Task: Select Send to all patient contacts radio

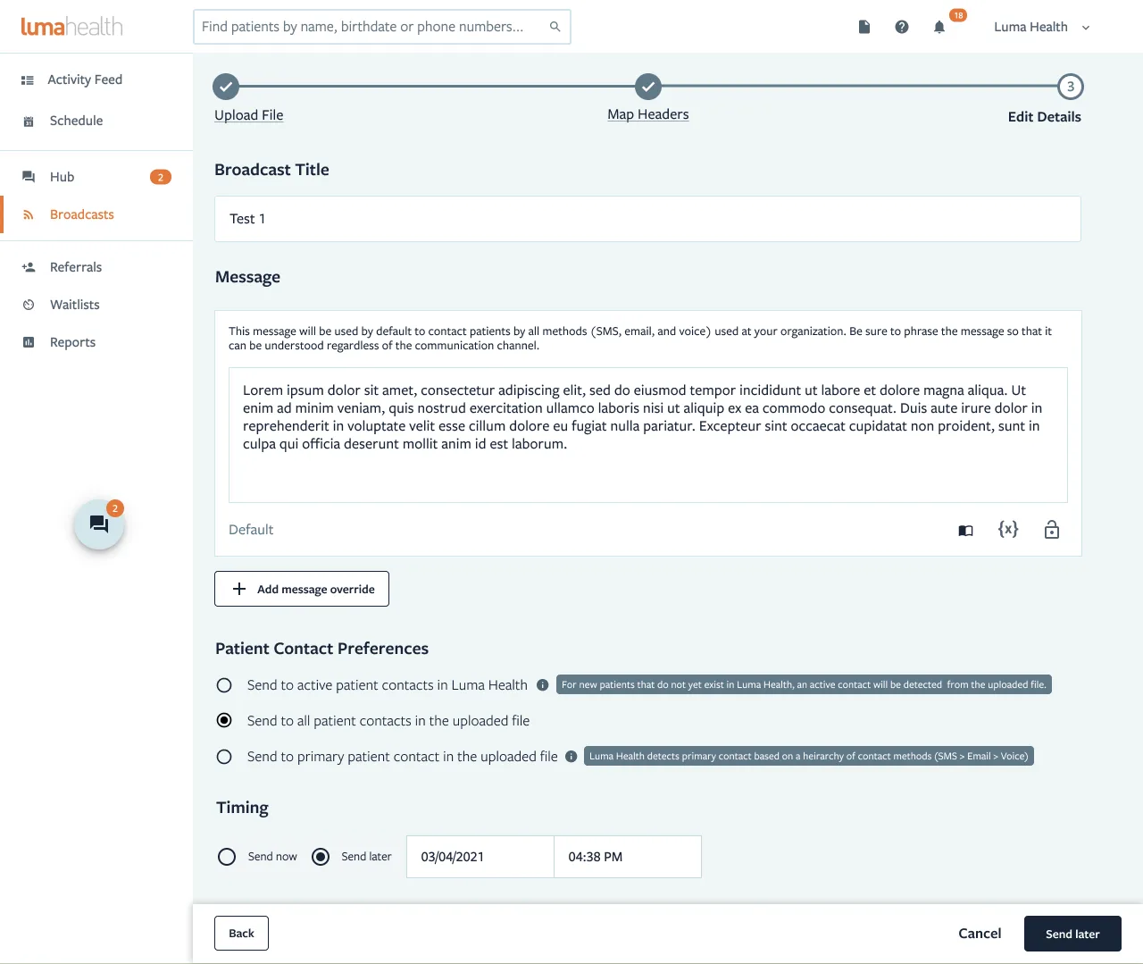Action: pyautogui.click(x=224, y=720)
